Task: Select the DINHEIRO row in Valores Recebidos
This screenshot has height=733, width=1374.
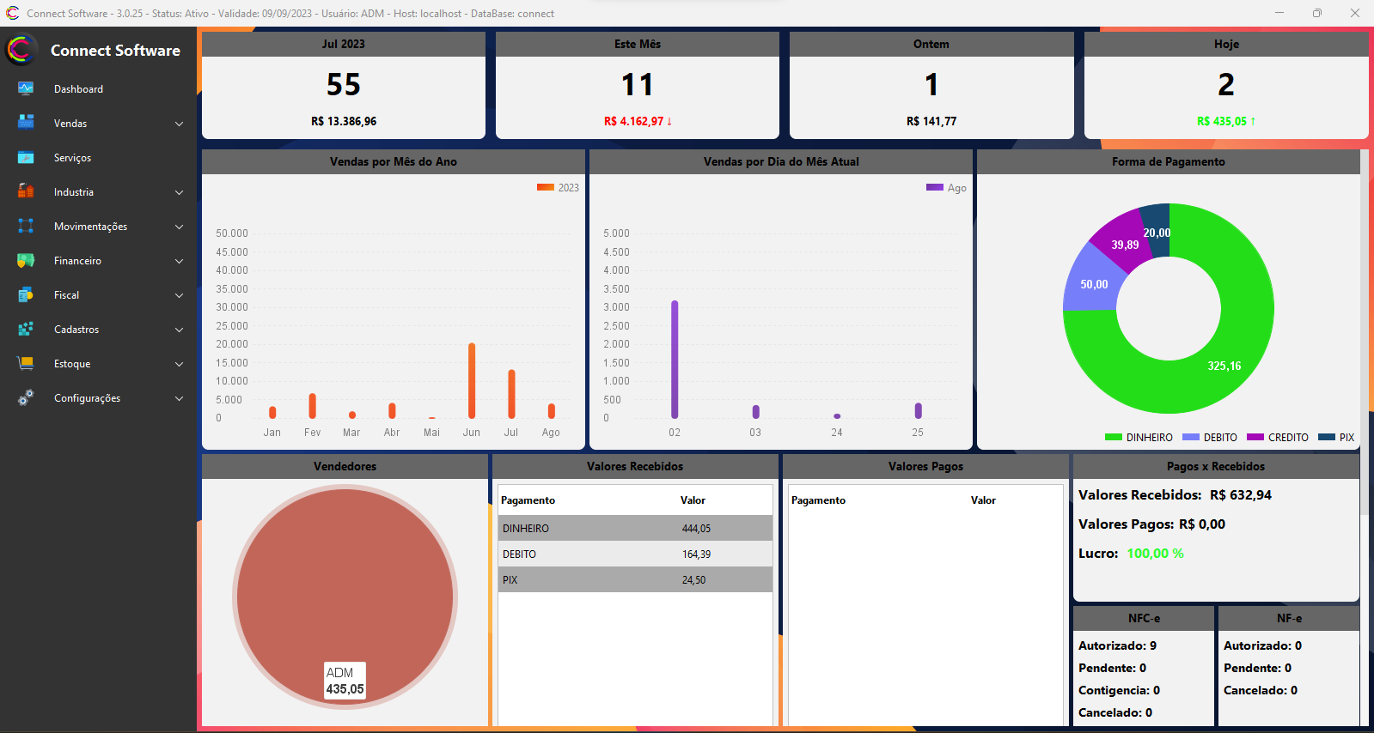Action: coord(634,529)
